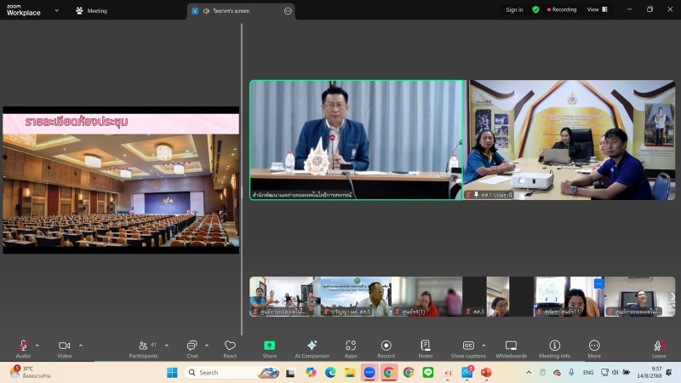Image resolution: width=681 pixels, height=383 pixels.
Task: Select the shared meeting-room slide image
Action: (x=120, y=180)
